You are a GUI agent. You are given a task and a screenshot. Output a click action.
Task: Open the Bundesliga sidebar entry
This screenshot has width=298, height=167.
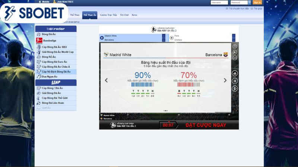click(x=56, y=40)
